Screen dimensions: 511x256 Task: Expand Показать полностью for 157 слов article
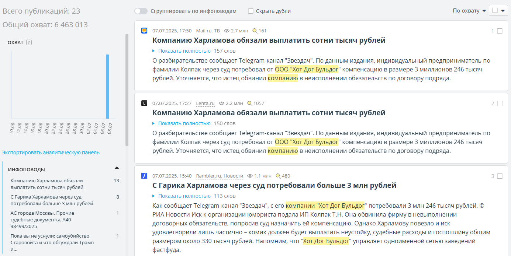click(x=184, y=51)
